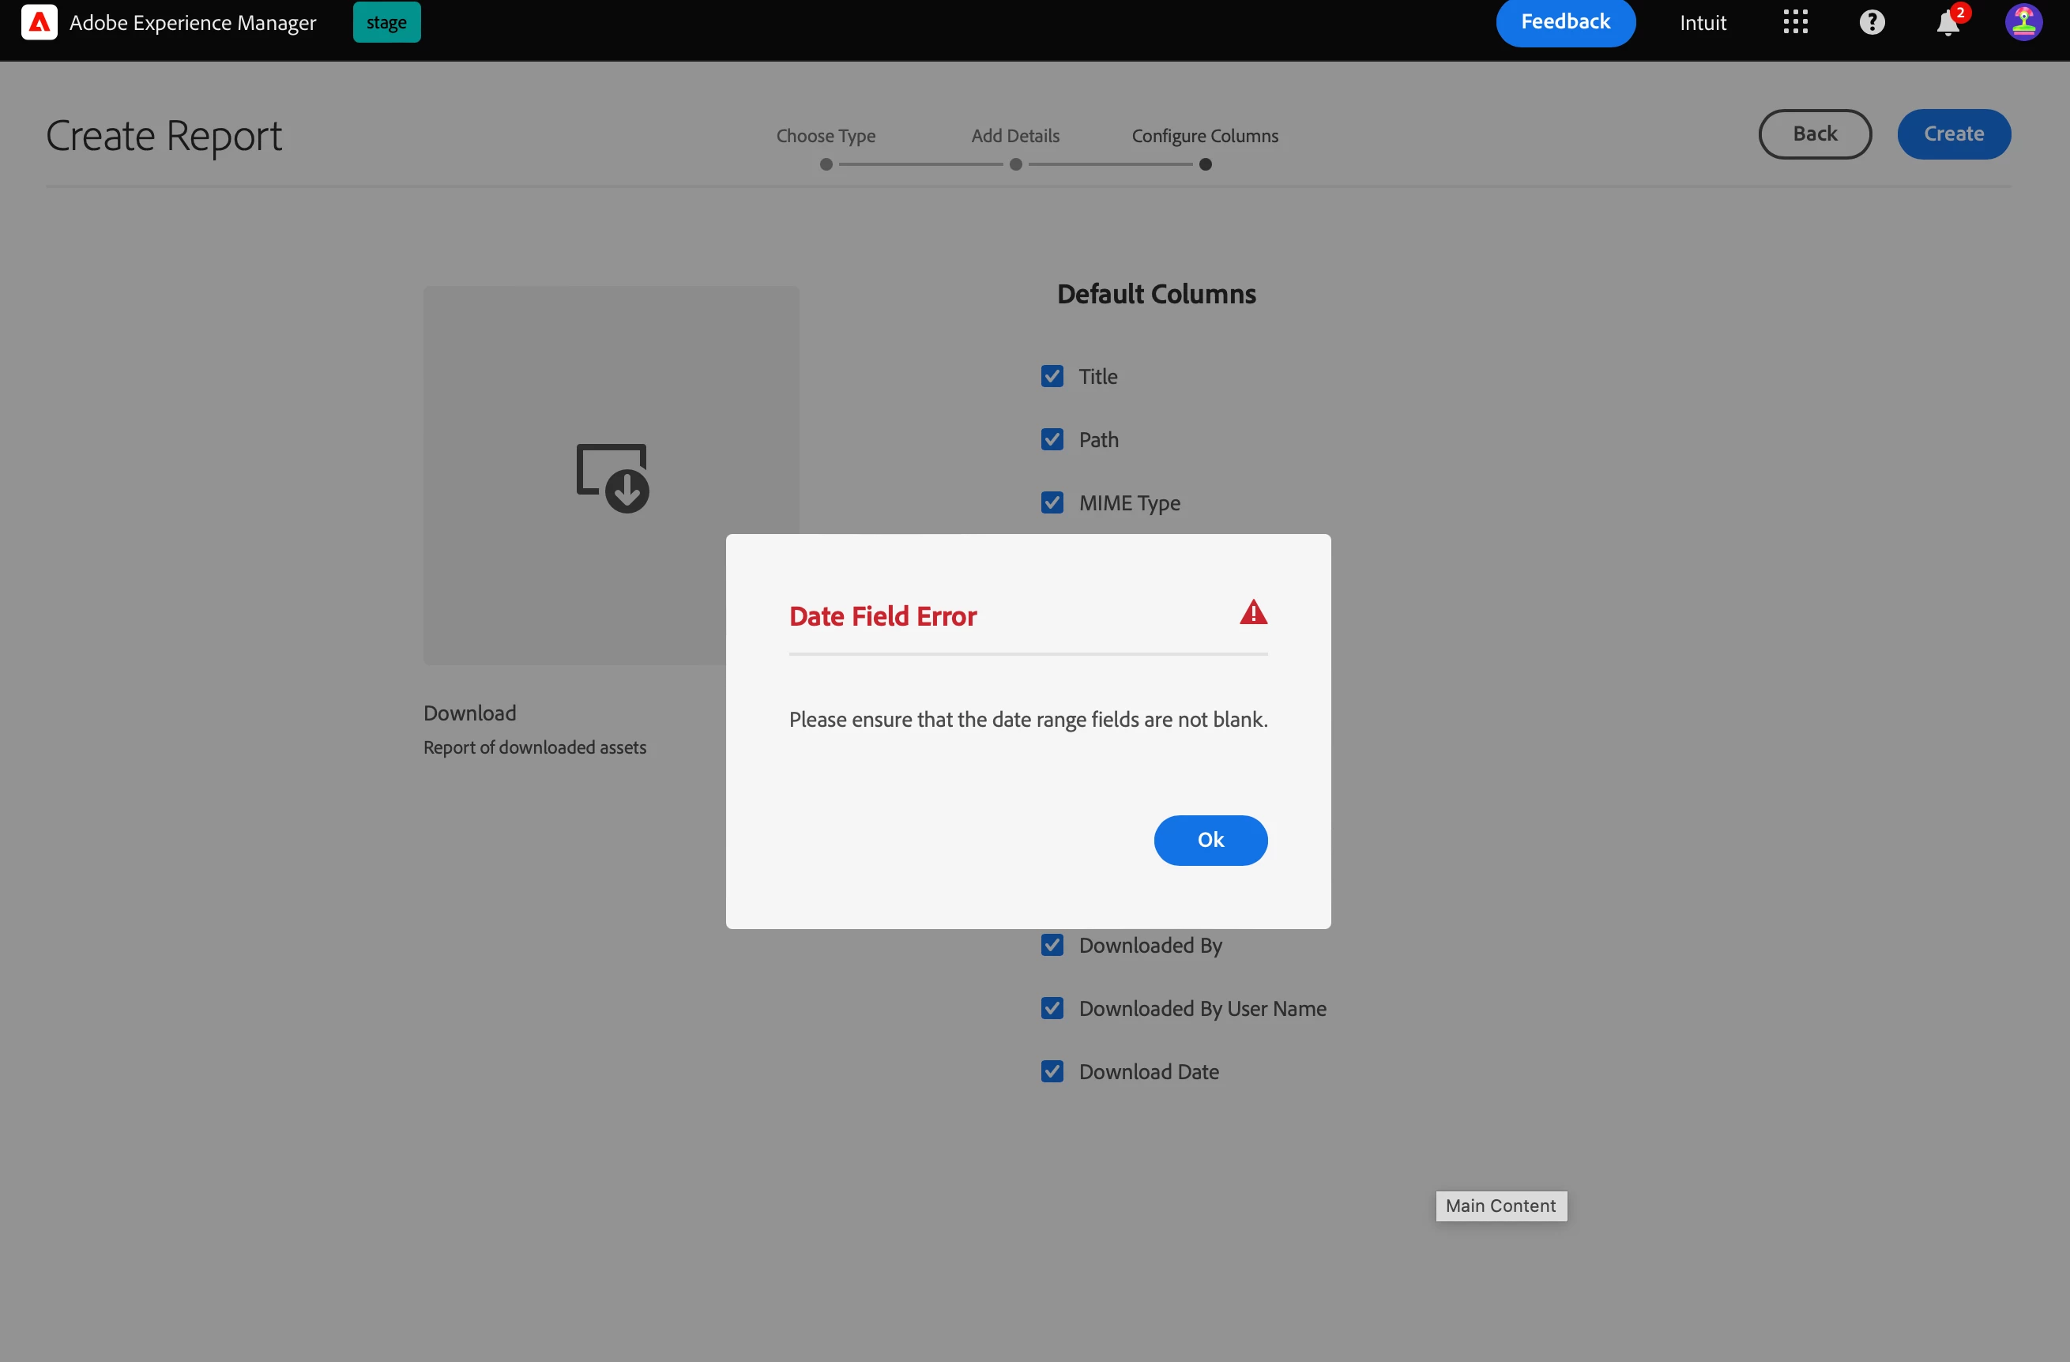Click the red warning triangle icon
Viewport: 2070px width, 1362px height.
point(1252,613)
